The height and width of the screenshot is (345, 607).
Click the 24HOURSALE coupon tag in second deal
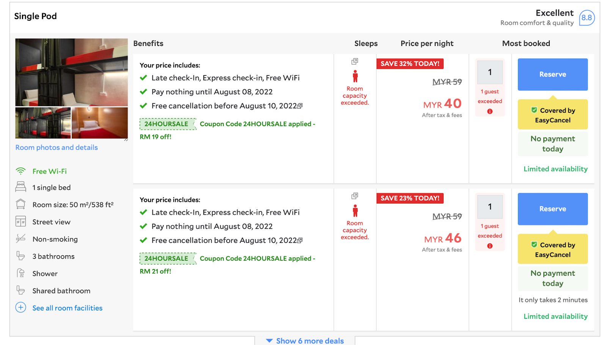[x=167, y=258]
